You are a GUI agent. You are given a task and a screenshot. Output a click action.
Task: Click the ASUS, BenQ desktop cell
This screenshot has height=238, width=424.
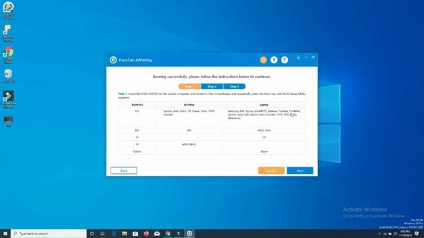click(189, 144)
